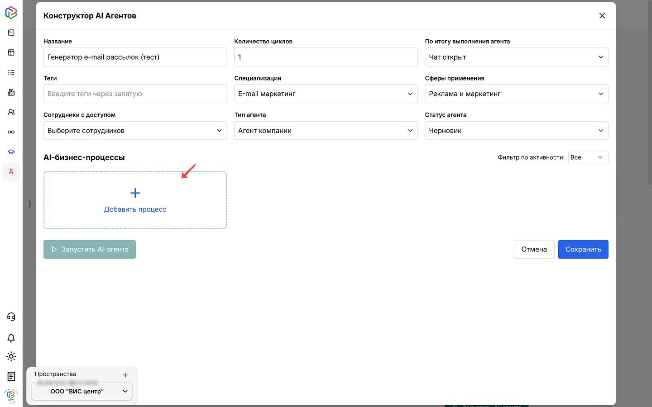Open the infinity icon in the sidebar
The height and width of the screenshot is (407, 652).
click(x=11, y=132)
